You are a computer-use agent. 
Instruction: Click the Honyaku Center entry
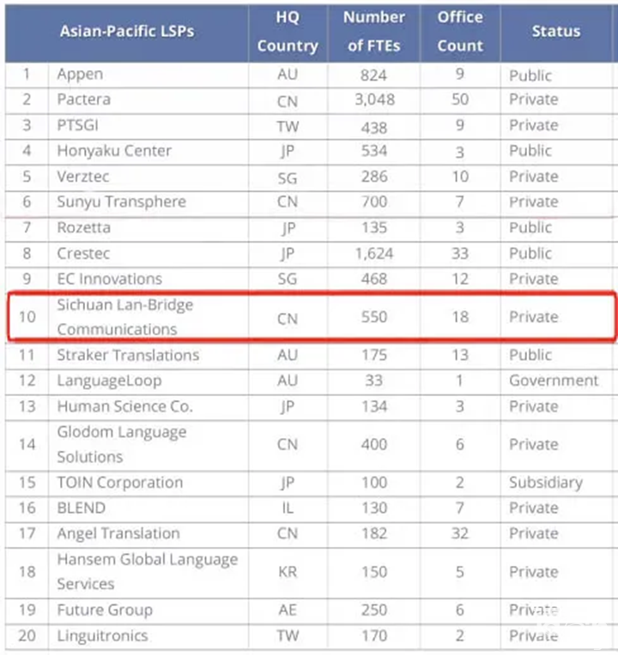pyautogui.click(x=114, y=151)
